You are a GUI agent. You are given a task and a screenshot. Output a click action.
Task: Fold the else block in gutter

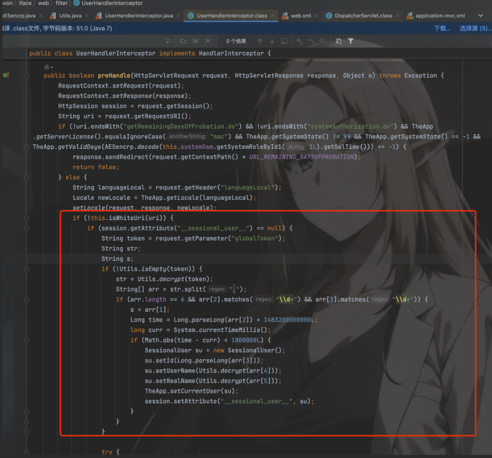27,177
